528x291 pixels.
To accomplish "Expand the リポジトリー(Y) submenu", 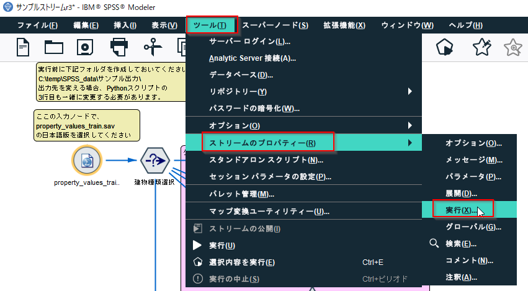I will (x=303, y=92).
